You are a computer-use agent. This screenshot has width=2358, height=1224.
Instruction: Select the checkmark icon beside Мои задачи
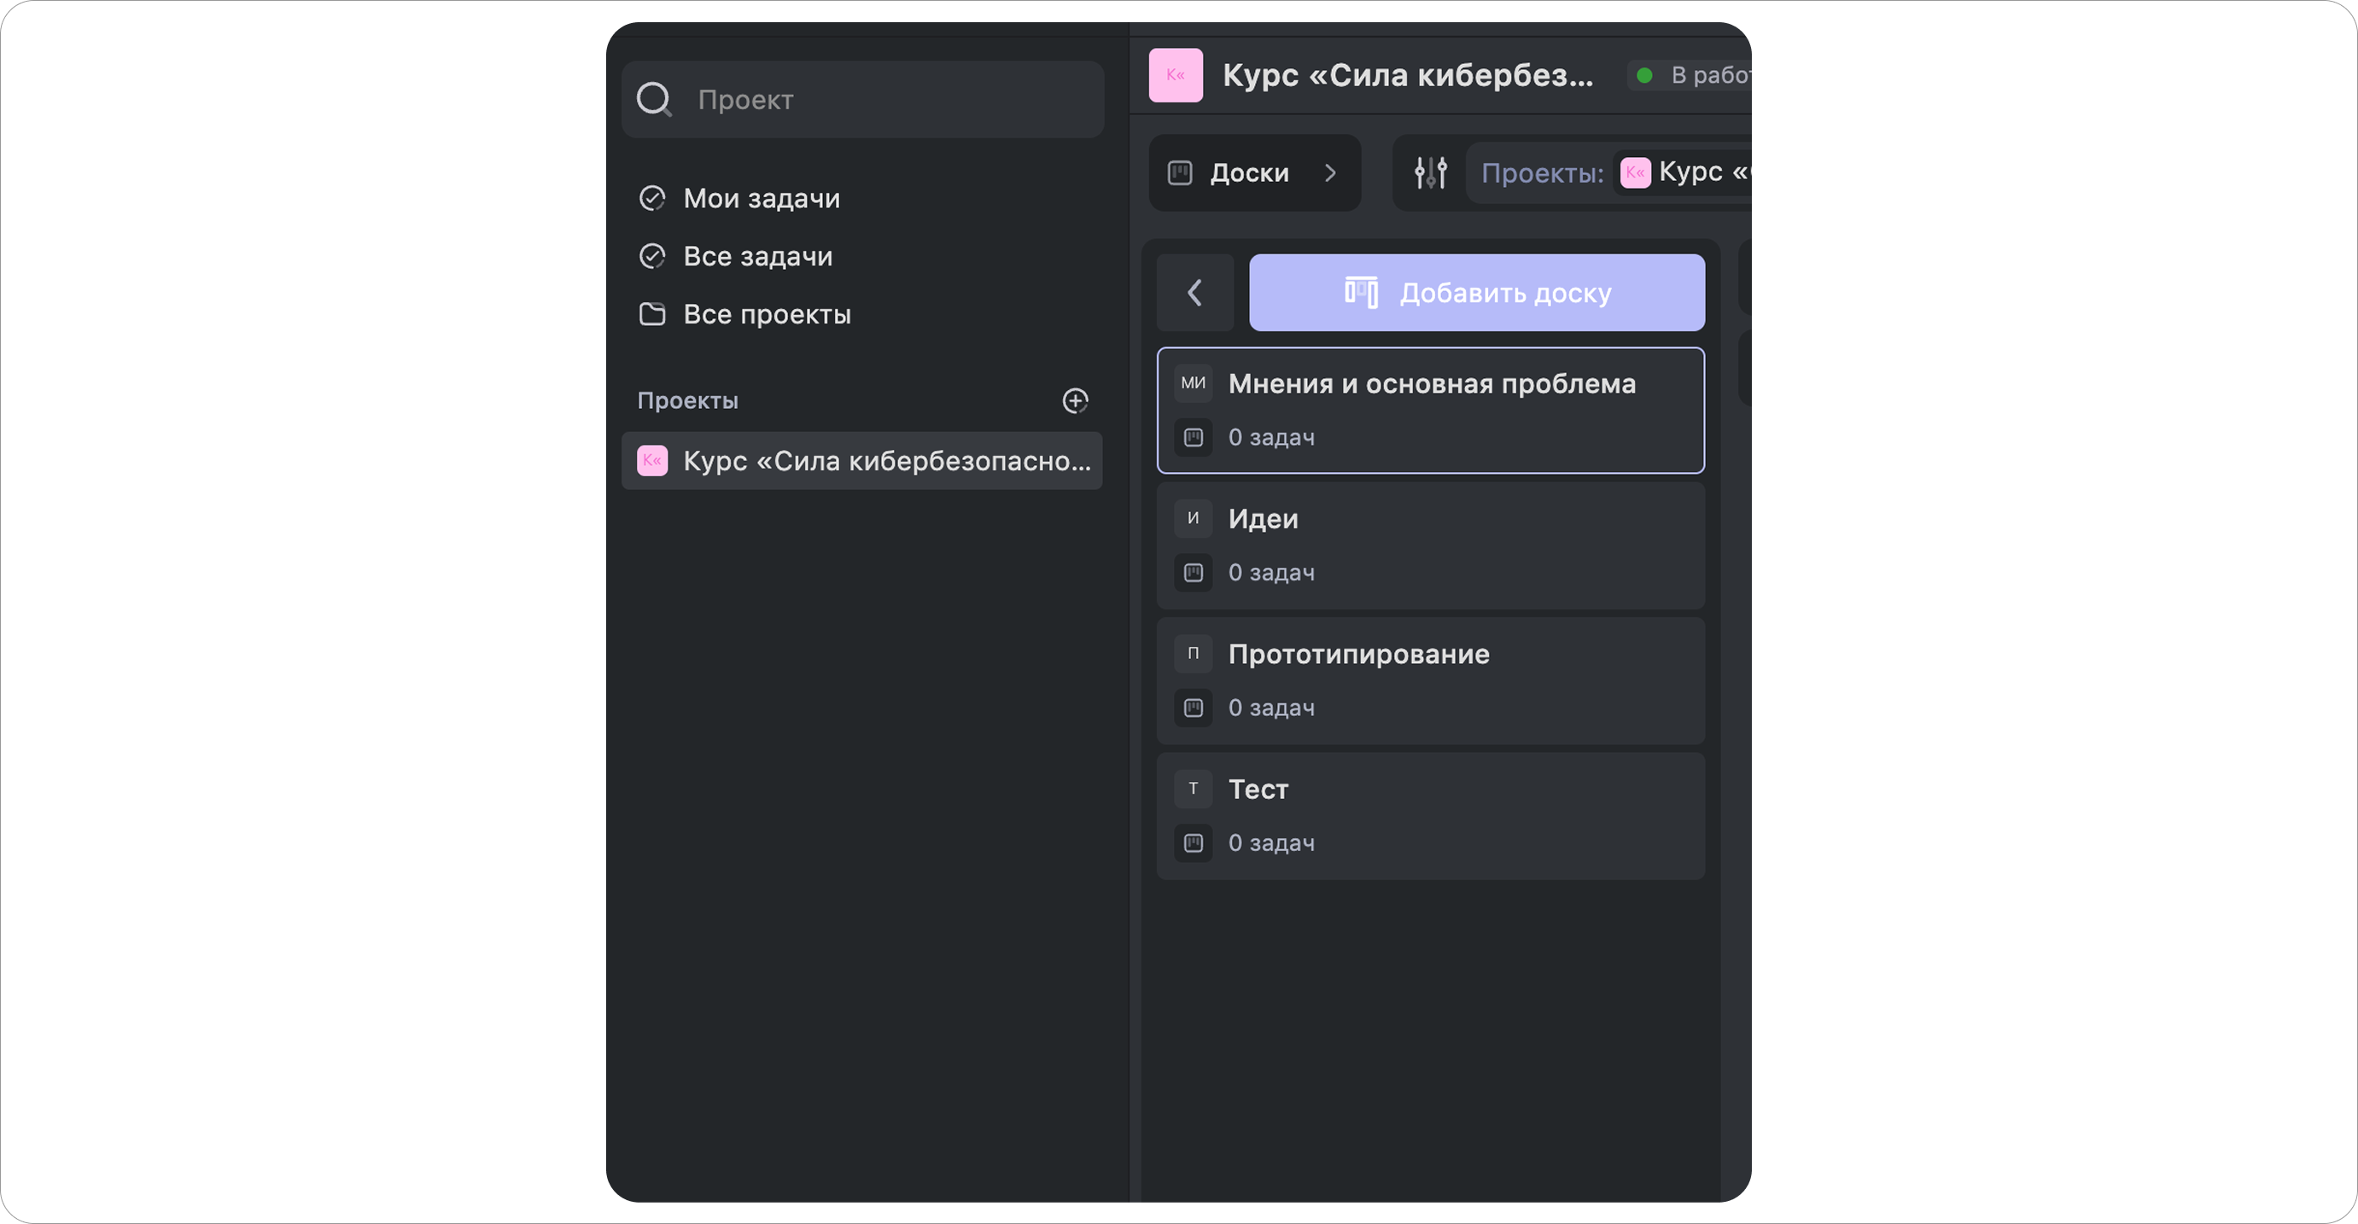click(652, 198)
